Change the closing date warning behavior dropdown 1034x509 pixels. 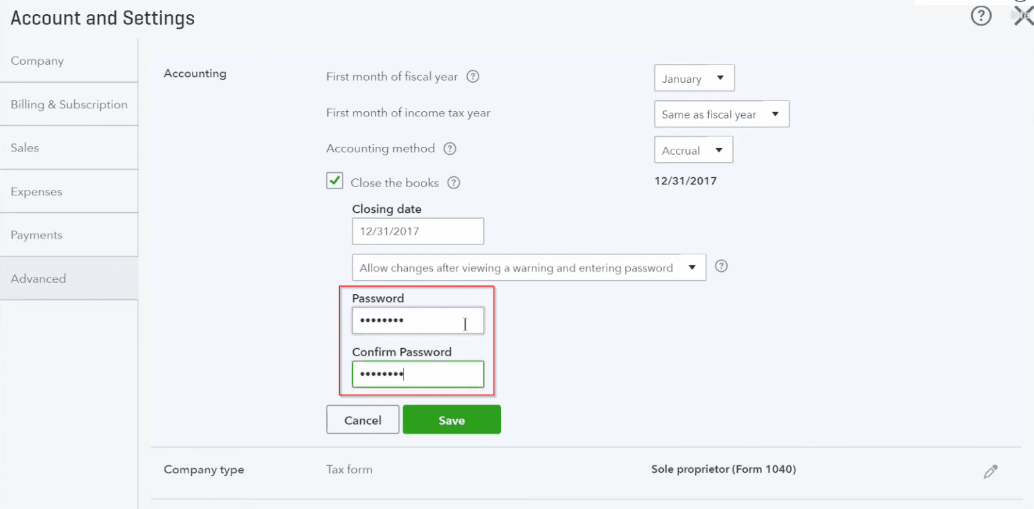point(528,267)
